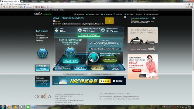The height and width of the screenshot is (109, 194).
Task: Open the Facebook bookmark
Action: coord(27,7)
